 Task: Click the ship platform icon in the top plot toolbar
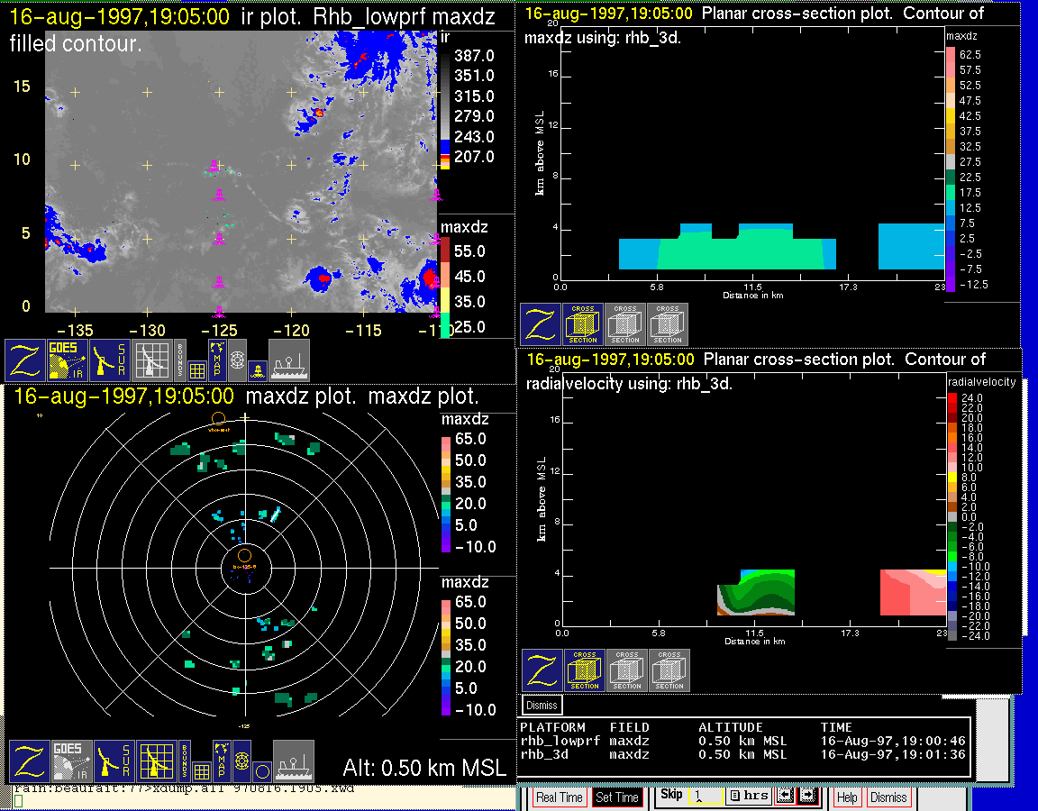289,360
